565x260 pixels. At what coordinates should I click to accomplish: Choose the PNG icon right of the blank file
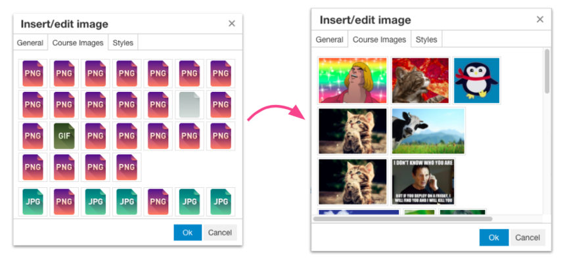click(x=221, y=104)
